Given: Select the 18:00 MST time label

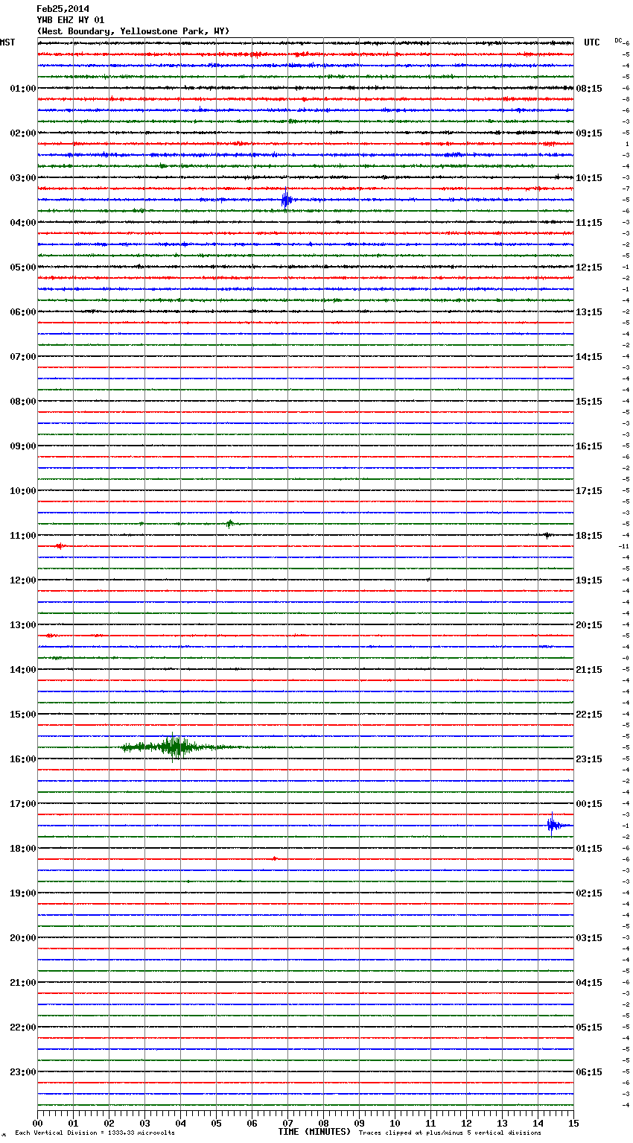Looking at the screenshot, I should point(23,849).
